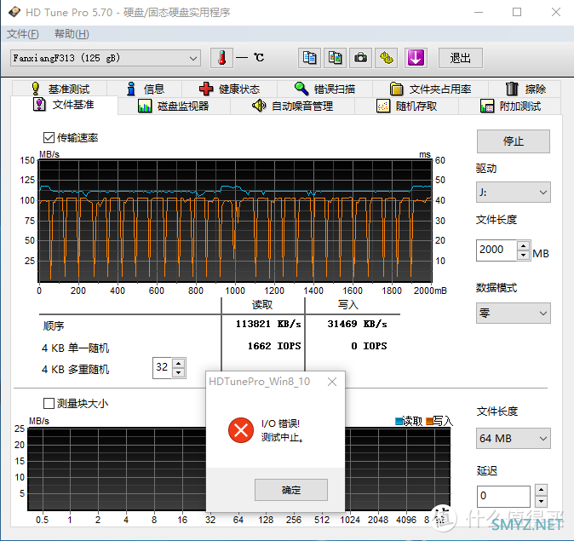This screenshot has width=574, height=541.
Task: Close the HDTunePro_Win8_10 error dialog
Action: coord(332,382)
